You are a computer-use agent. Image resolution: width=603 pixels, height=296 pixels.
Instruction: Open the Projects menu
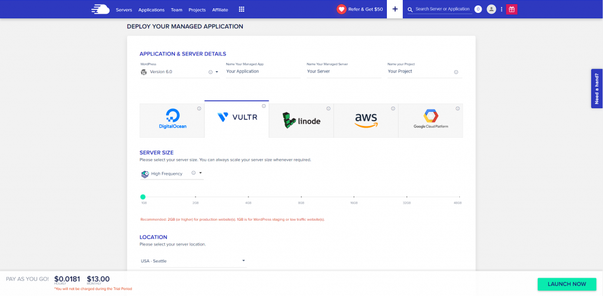197,9
